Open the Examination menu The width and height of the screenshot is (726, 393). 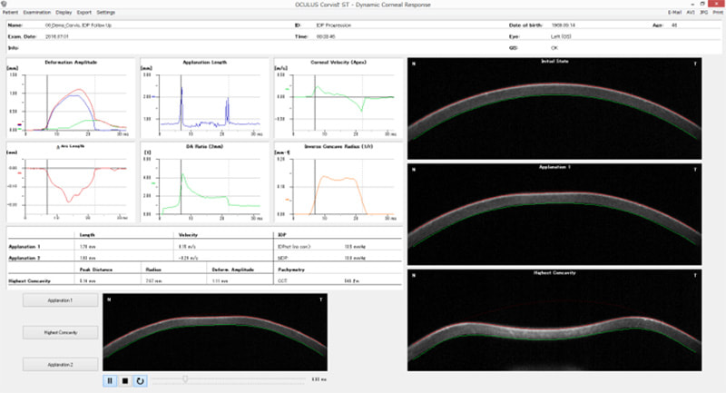pos(37,13)
